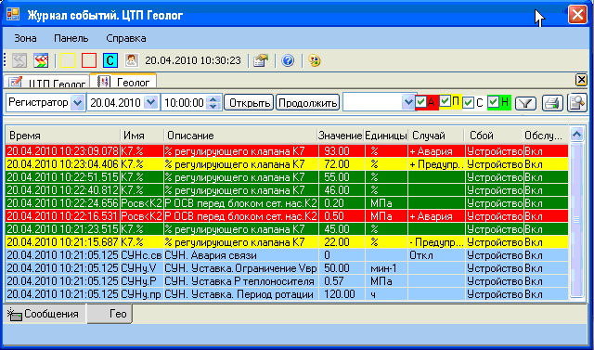The image size is (594, 350).
Task: Click the red-outlined square toolbar button
Action: (89, 60)
